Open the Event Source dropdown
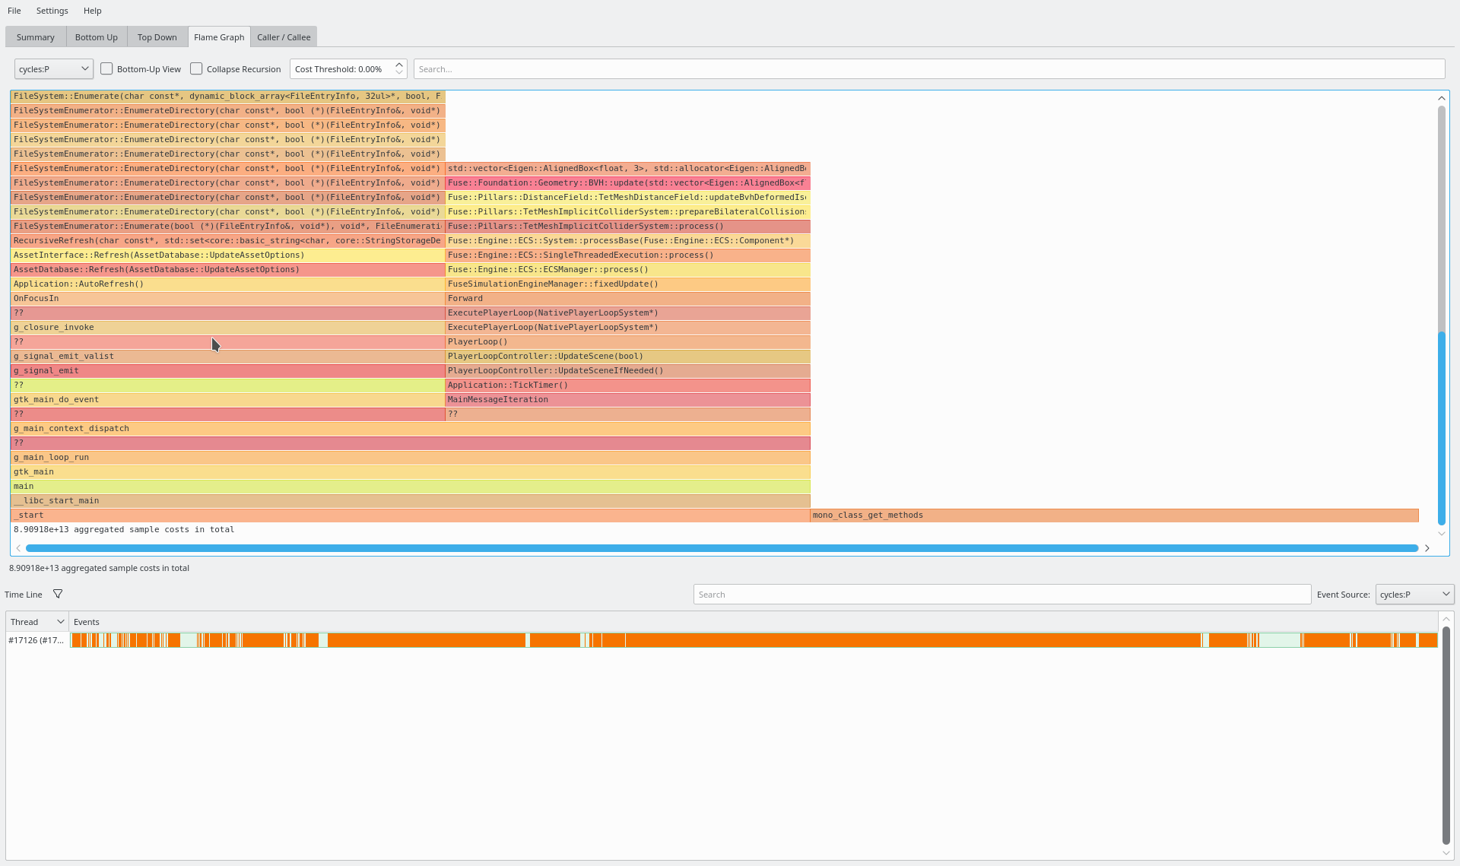This screenshot has height=866, width=1460. tap(1414, 595)
